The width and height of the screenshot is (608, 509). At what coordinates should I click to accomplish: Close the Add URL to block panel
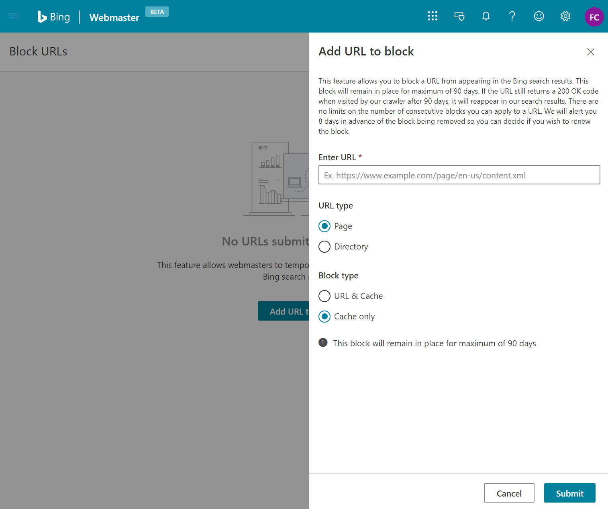point(590,52)
